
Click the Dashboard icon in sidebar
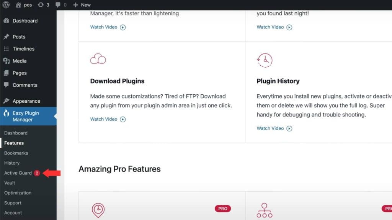pos(7,21)
